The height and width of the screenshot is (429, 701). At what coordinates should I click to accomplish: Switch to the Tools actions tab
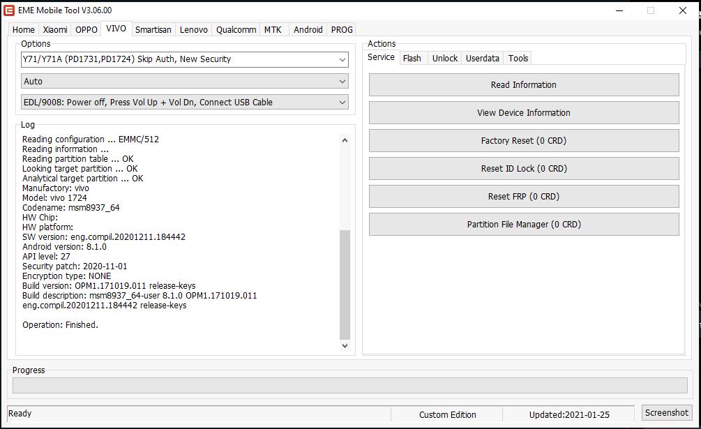tap(518, 58)
